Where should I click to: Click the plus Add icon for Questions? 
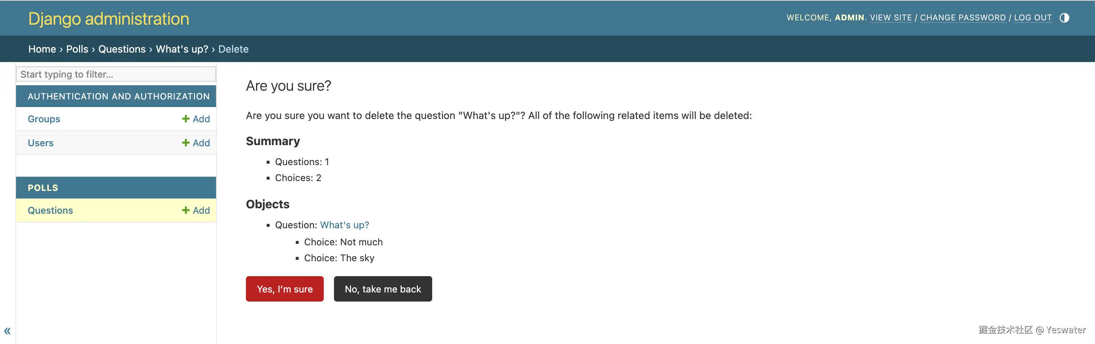186,210
